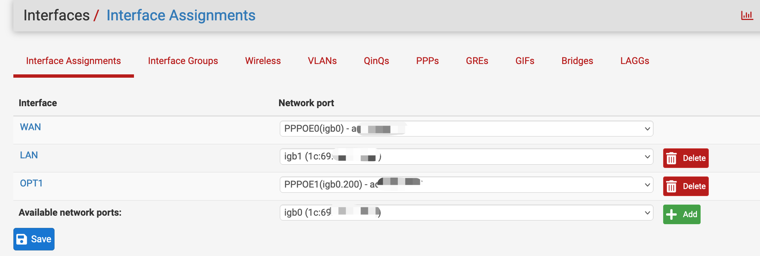This screenshot has width=760, height=256.
Task: Switch to the Bridges tab
Action: tap(577, 61)
